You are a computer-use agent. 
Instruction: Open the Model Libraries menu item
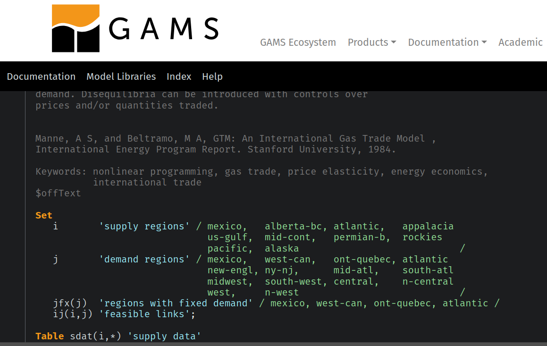(x=121, y=76)
